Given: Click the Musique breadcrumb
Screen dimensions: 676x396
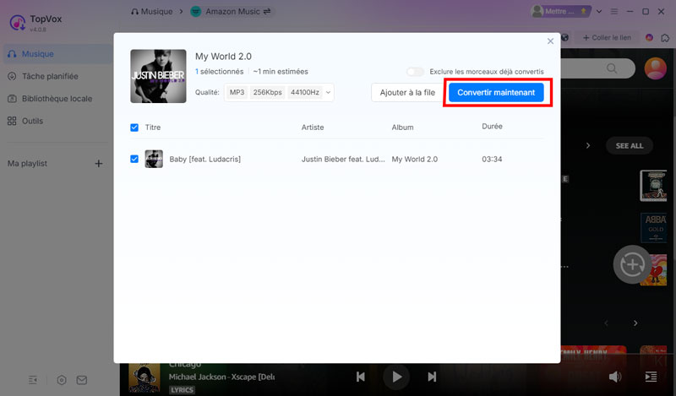Looking at the screenshot, I should coord(152,12).
